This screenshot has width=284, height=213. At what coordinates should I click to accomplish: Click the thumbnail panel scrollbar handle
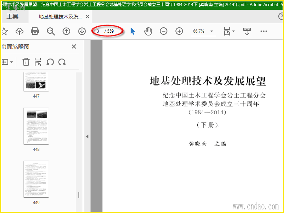pyautogui.click(x=79, y=195)
